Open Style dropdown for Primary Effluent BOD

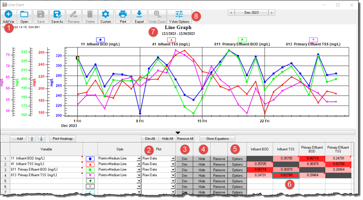point(139,170)
